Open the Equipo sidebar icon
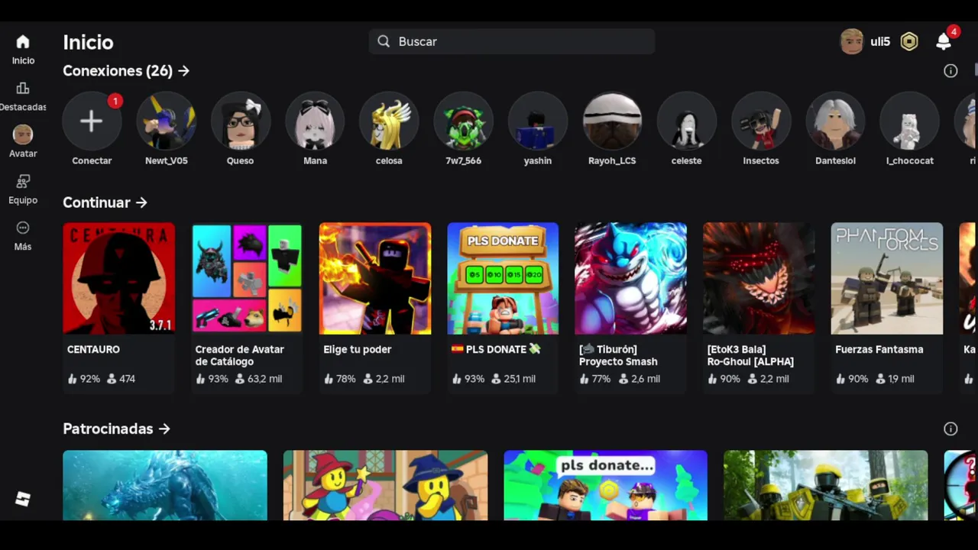Image resolution: width=978 pixels, height=550 pixels. (x=23, y=182)
